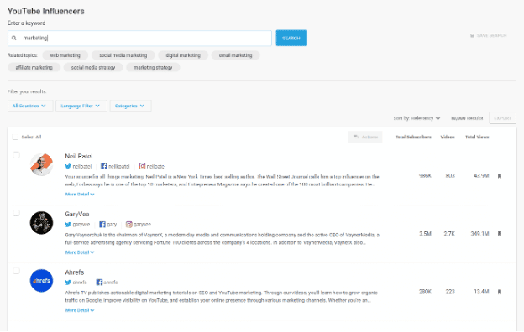Click the keyword search input field

[139, 38]
